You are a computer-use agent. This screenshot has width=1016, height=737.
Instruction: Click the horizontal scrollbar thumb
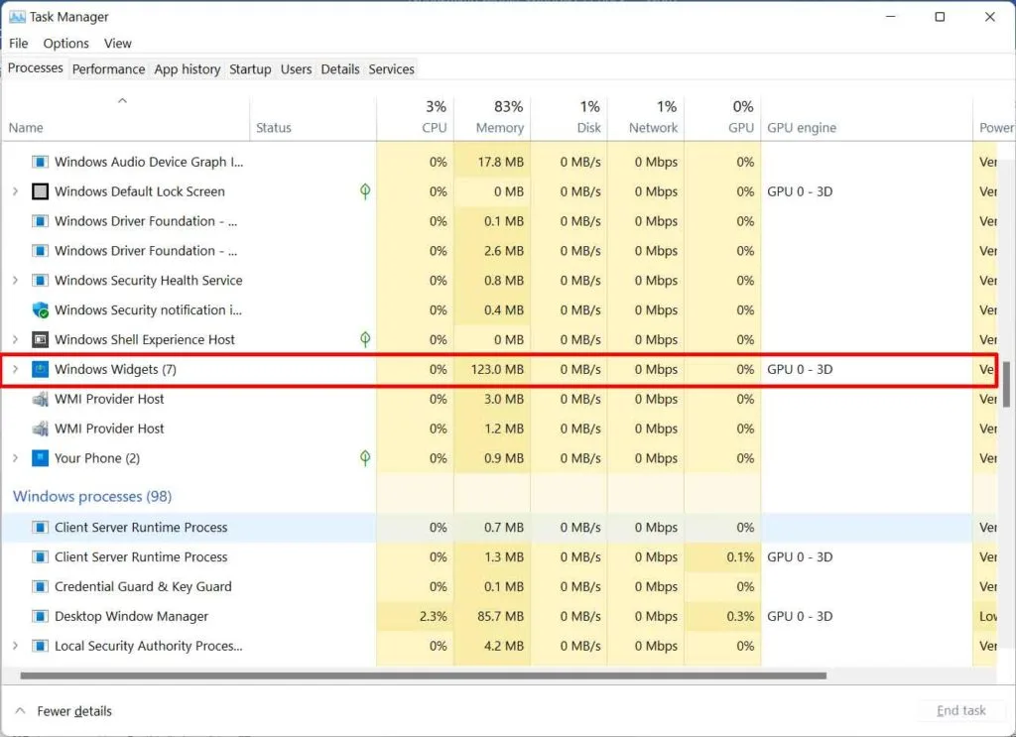[423, 676]
